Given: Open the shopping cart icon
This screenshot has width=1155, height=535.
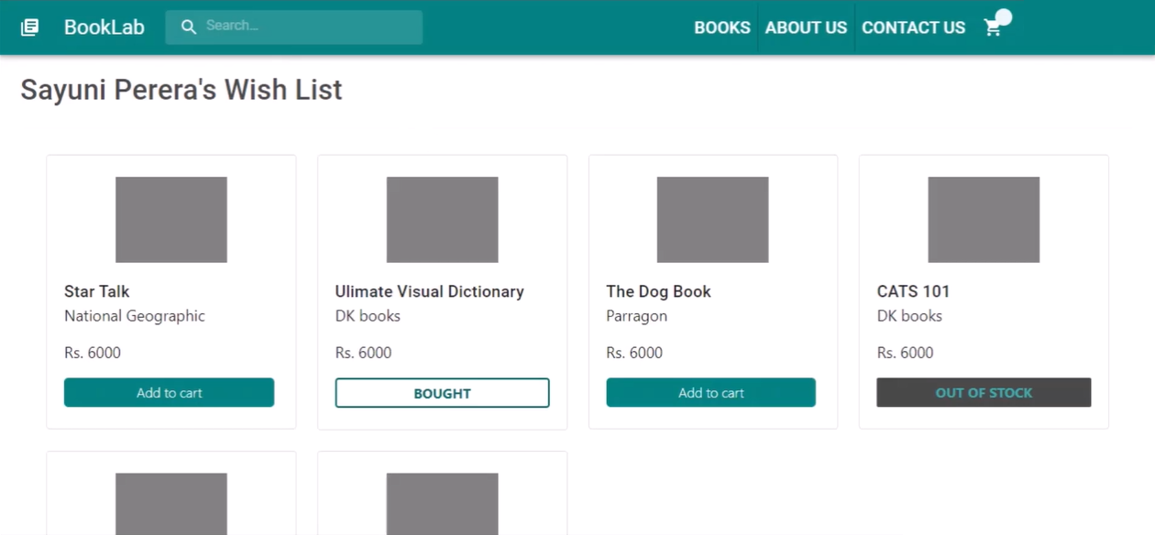Looking at the screenshot, I should click(992, 28).
